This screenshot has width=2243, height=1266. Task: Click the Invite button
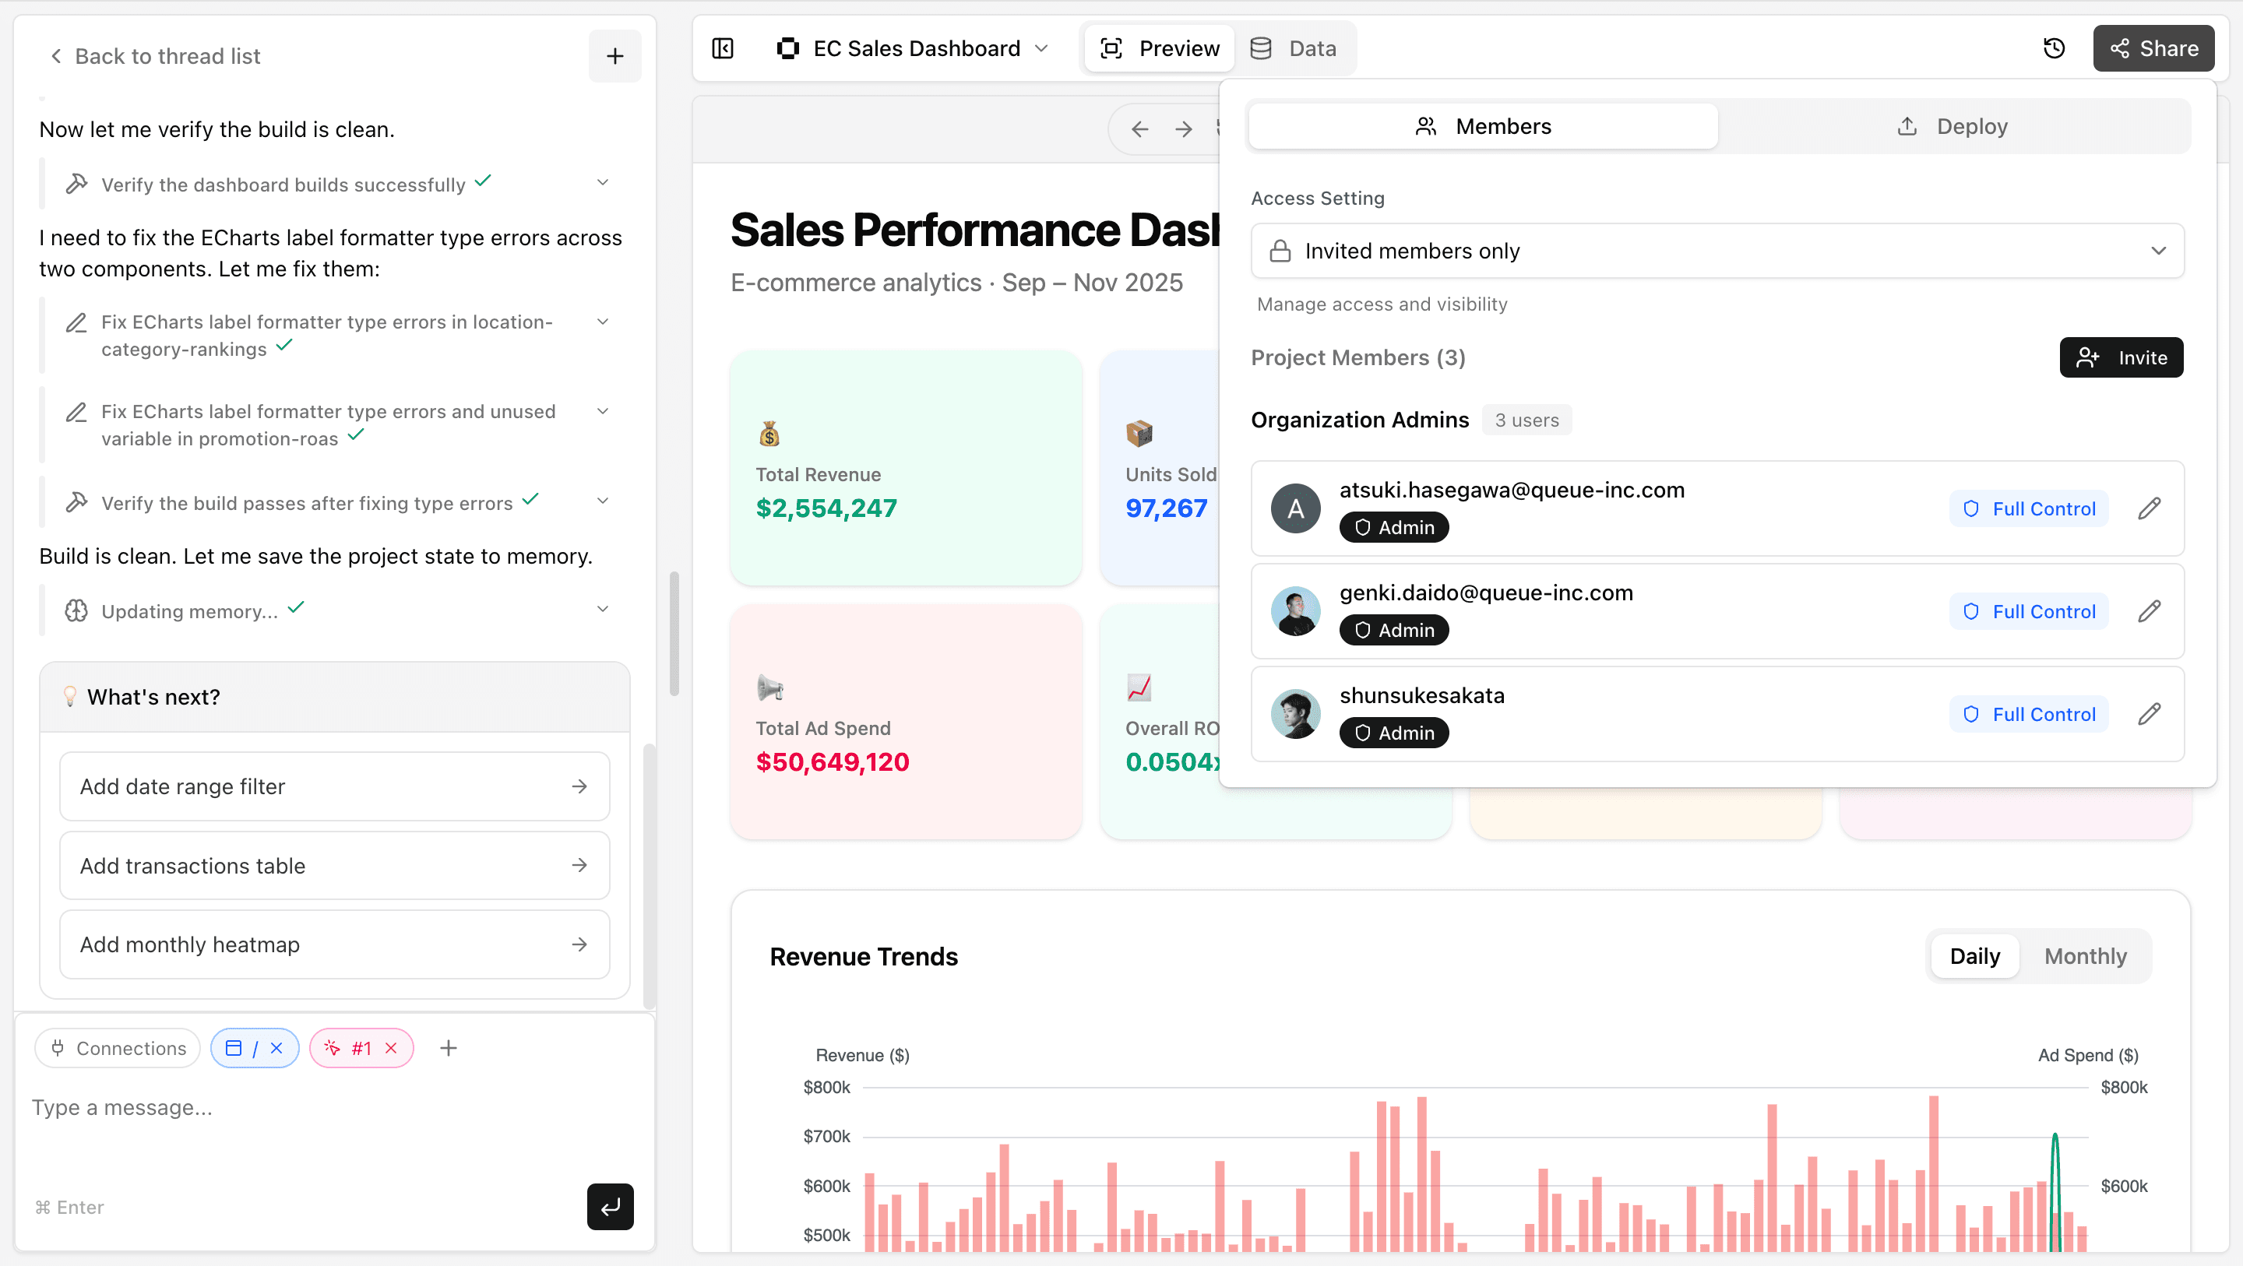[x=2120, y=358]
